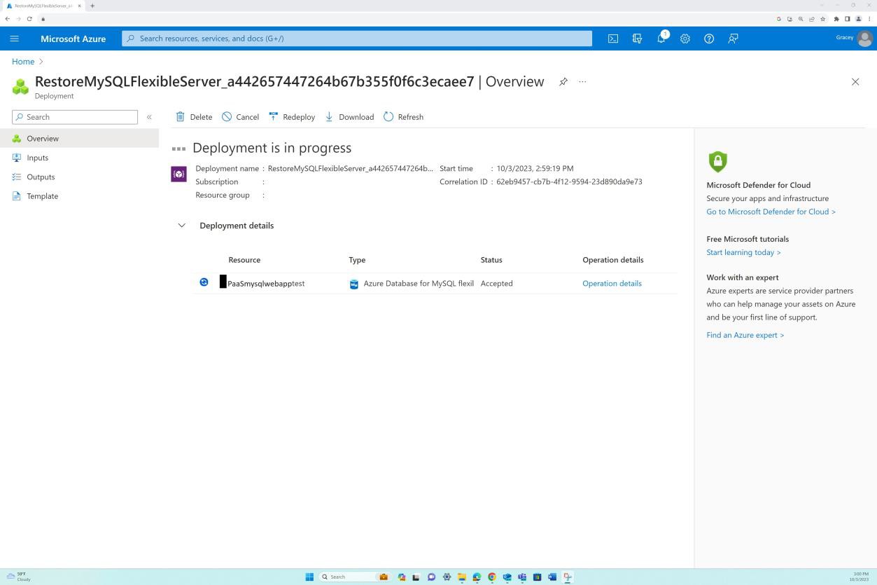The width and height of the screenshot is (877, 585).
Task: Click the help question mark icon
Action: pos(709,39)
